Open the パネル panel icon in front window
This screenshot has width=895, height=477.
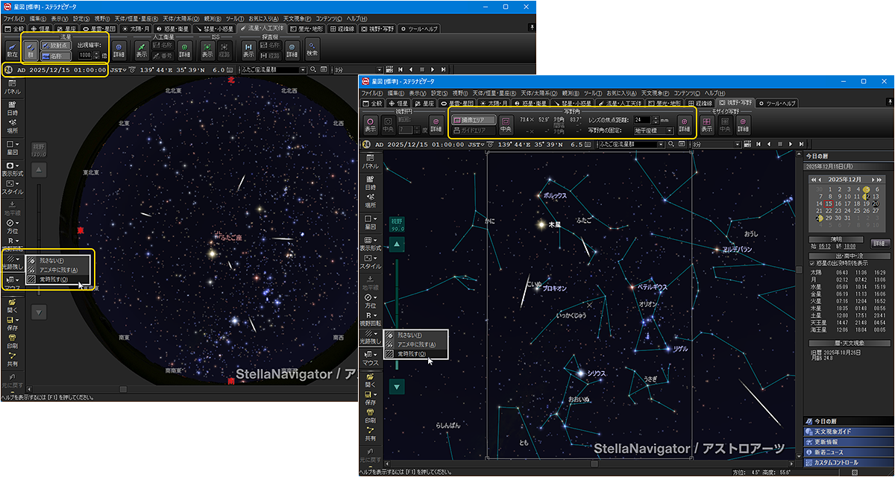click(370, 162)
